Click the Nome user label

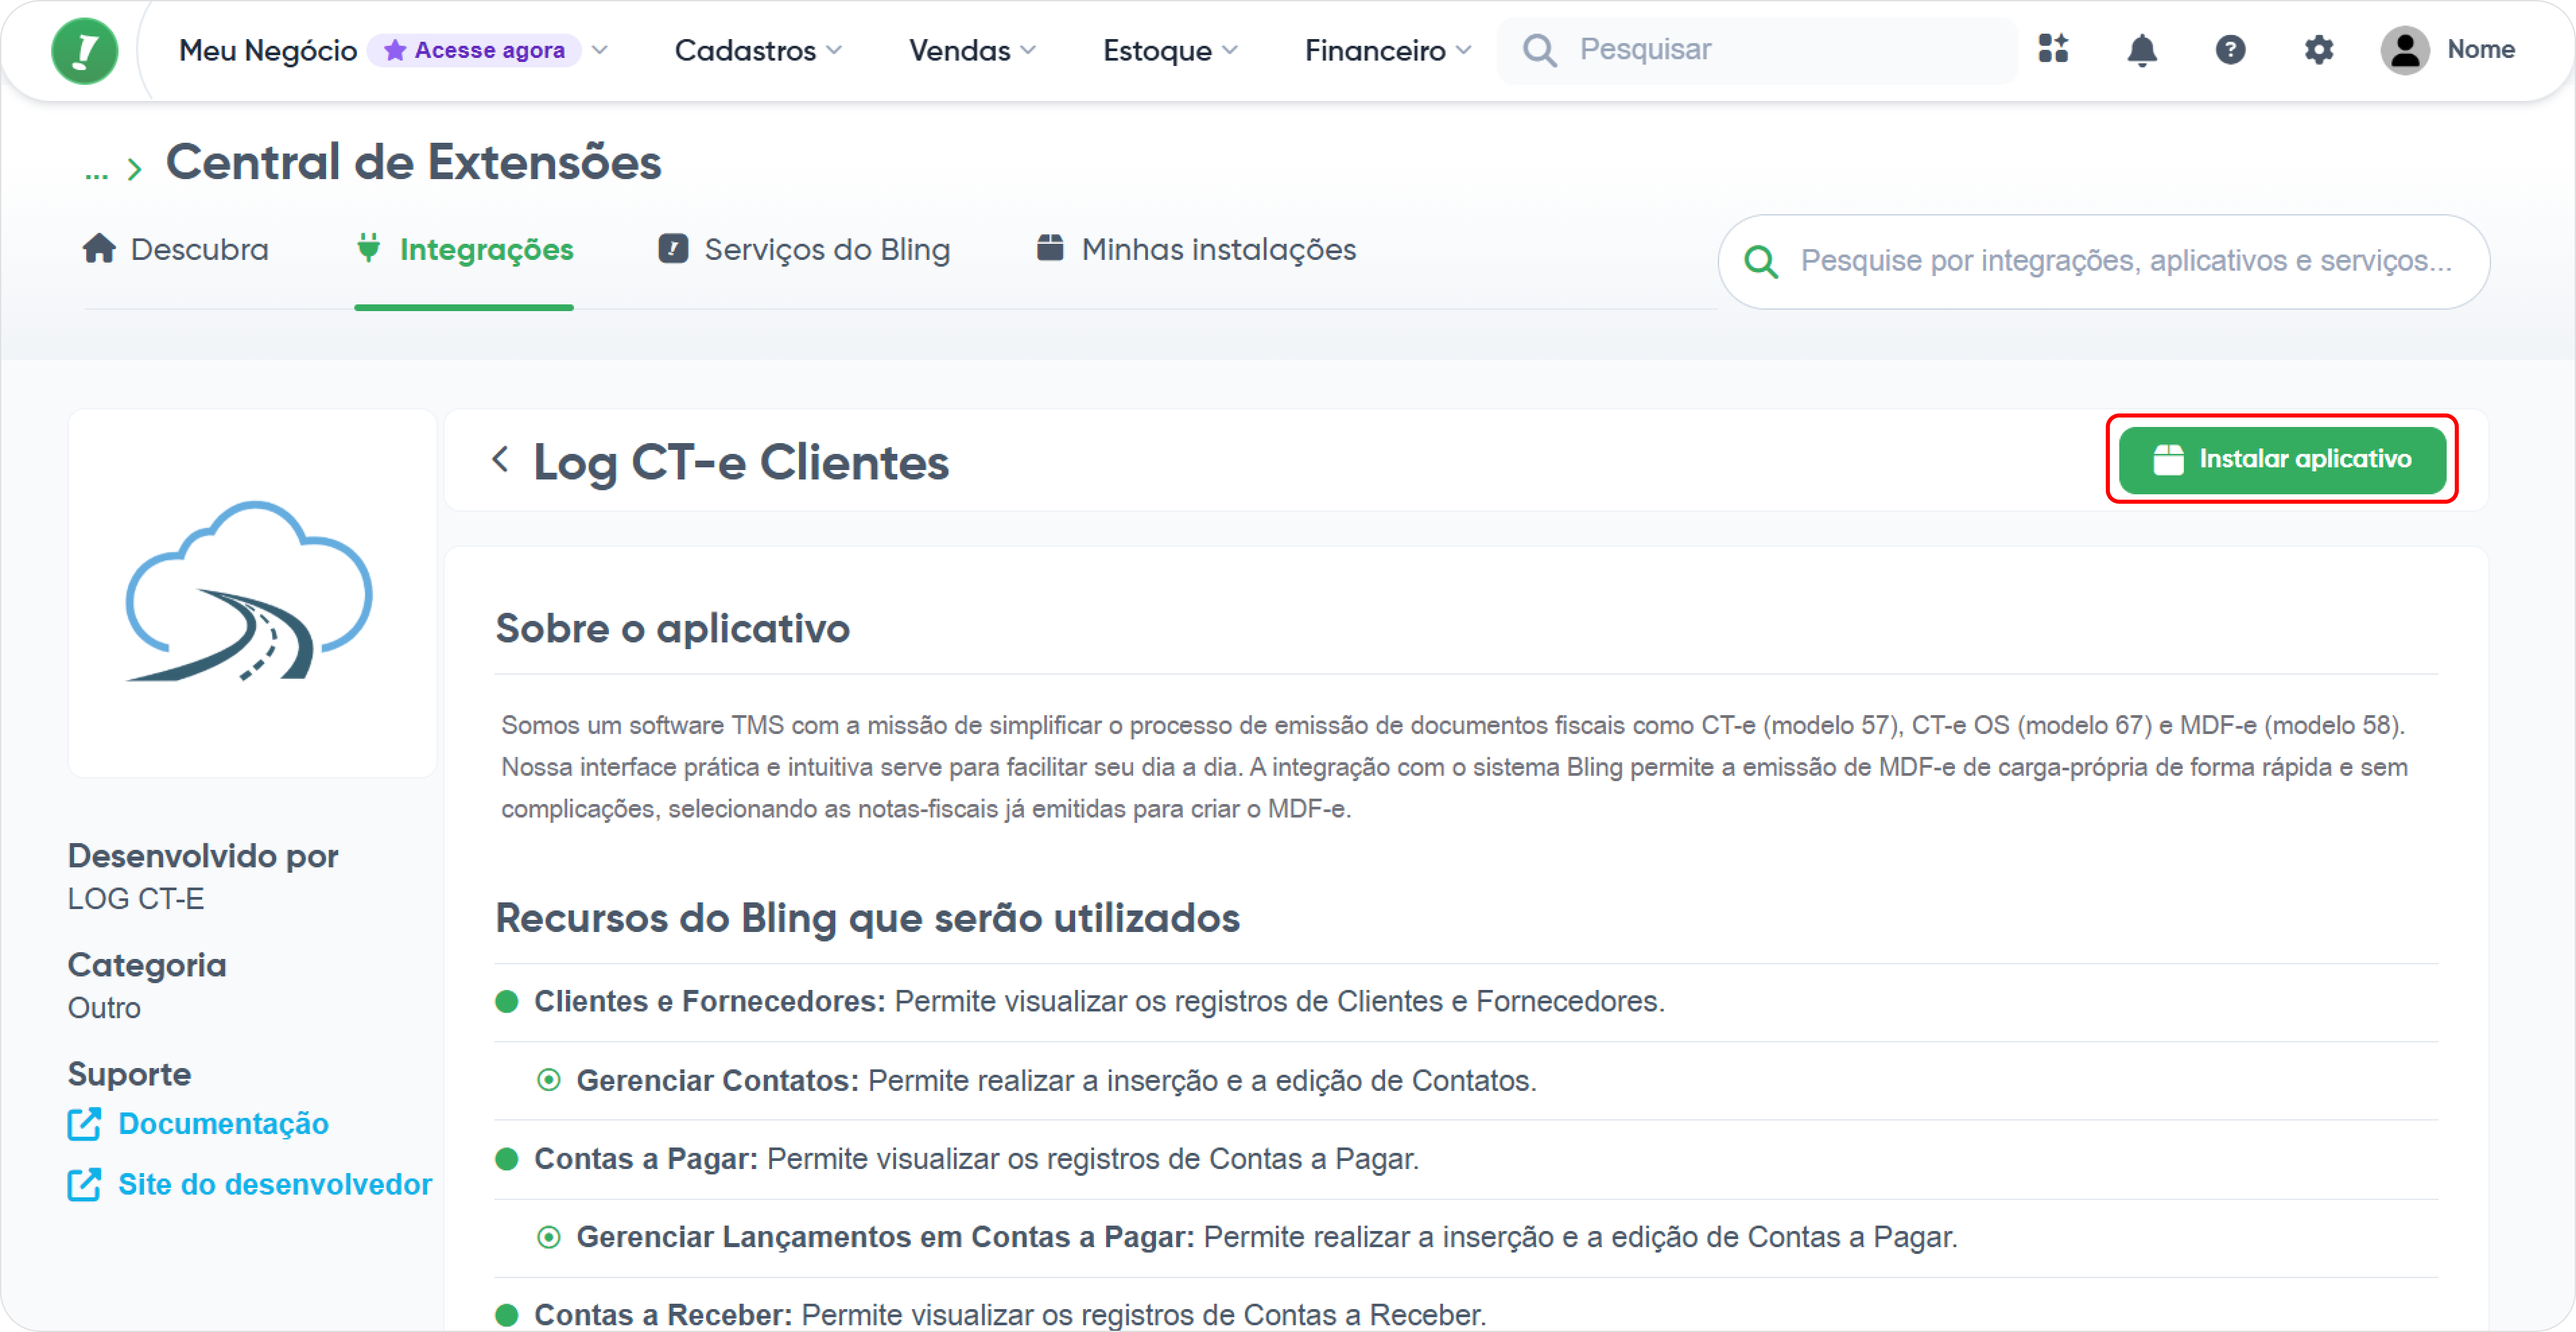point(2480,49)
